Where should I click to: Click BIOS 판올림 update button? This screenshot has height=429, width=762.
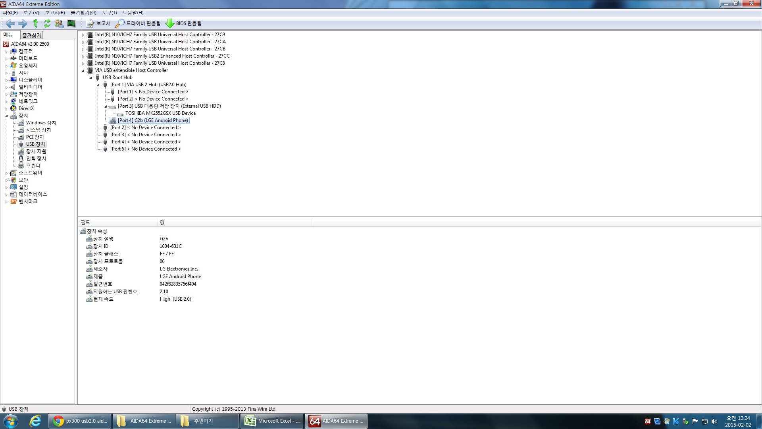[184, 23]
